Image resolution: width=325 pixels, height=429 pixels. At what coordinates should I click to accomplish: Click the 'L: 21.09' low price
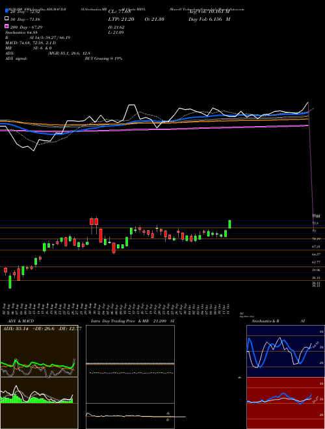coord(116,32)
